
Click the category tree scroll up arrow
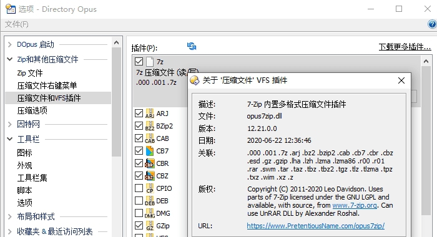pos(117,42)
